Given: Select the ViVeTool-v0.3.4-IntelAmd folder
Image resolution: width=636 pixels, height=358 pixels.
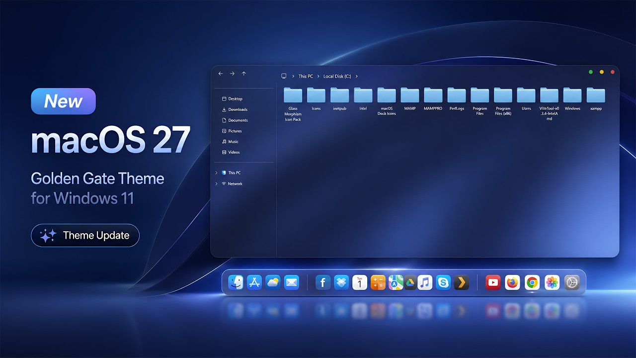Looking at the screenshot, I should coord(550,104).
